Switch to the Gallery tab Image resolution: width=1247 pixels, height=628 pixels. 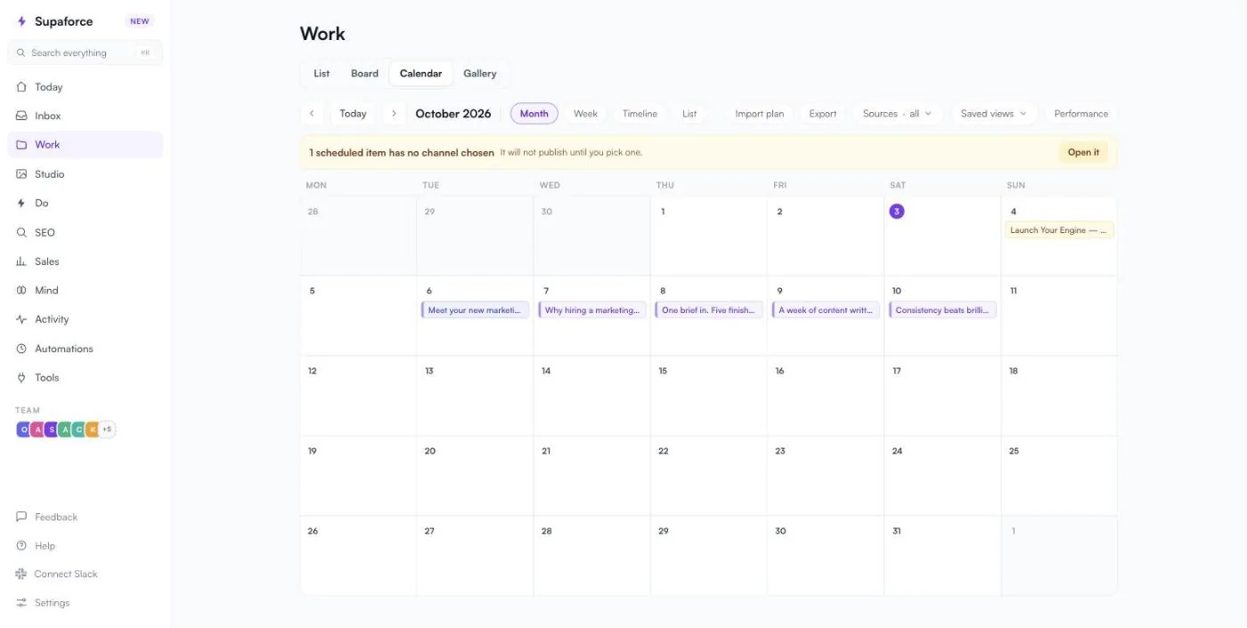point(480,74)
